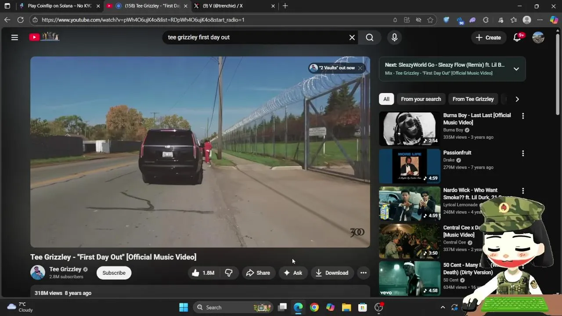Click the browser address bar URL
562x316 pixels.
pos(143,20)
